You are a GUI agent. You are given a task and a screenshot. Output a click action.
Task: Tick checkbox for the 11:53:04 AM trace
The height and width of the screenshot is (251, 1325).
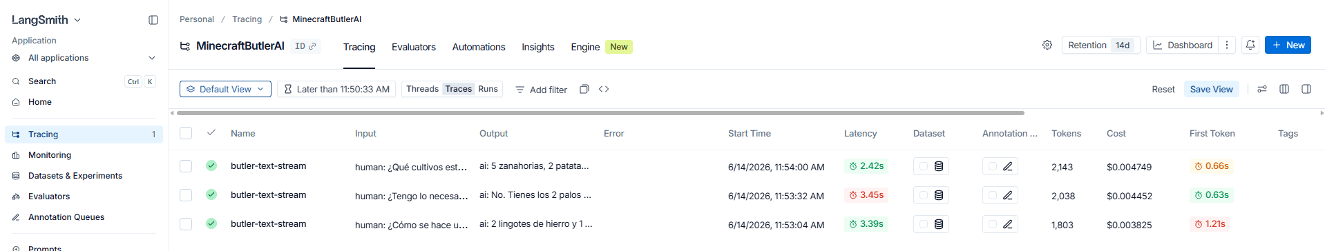[x=186, y=224]
